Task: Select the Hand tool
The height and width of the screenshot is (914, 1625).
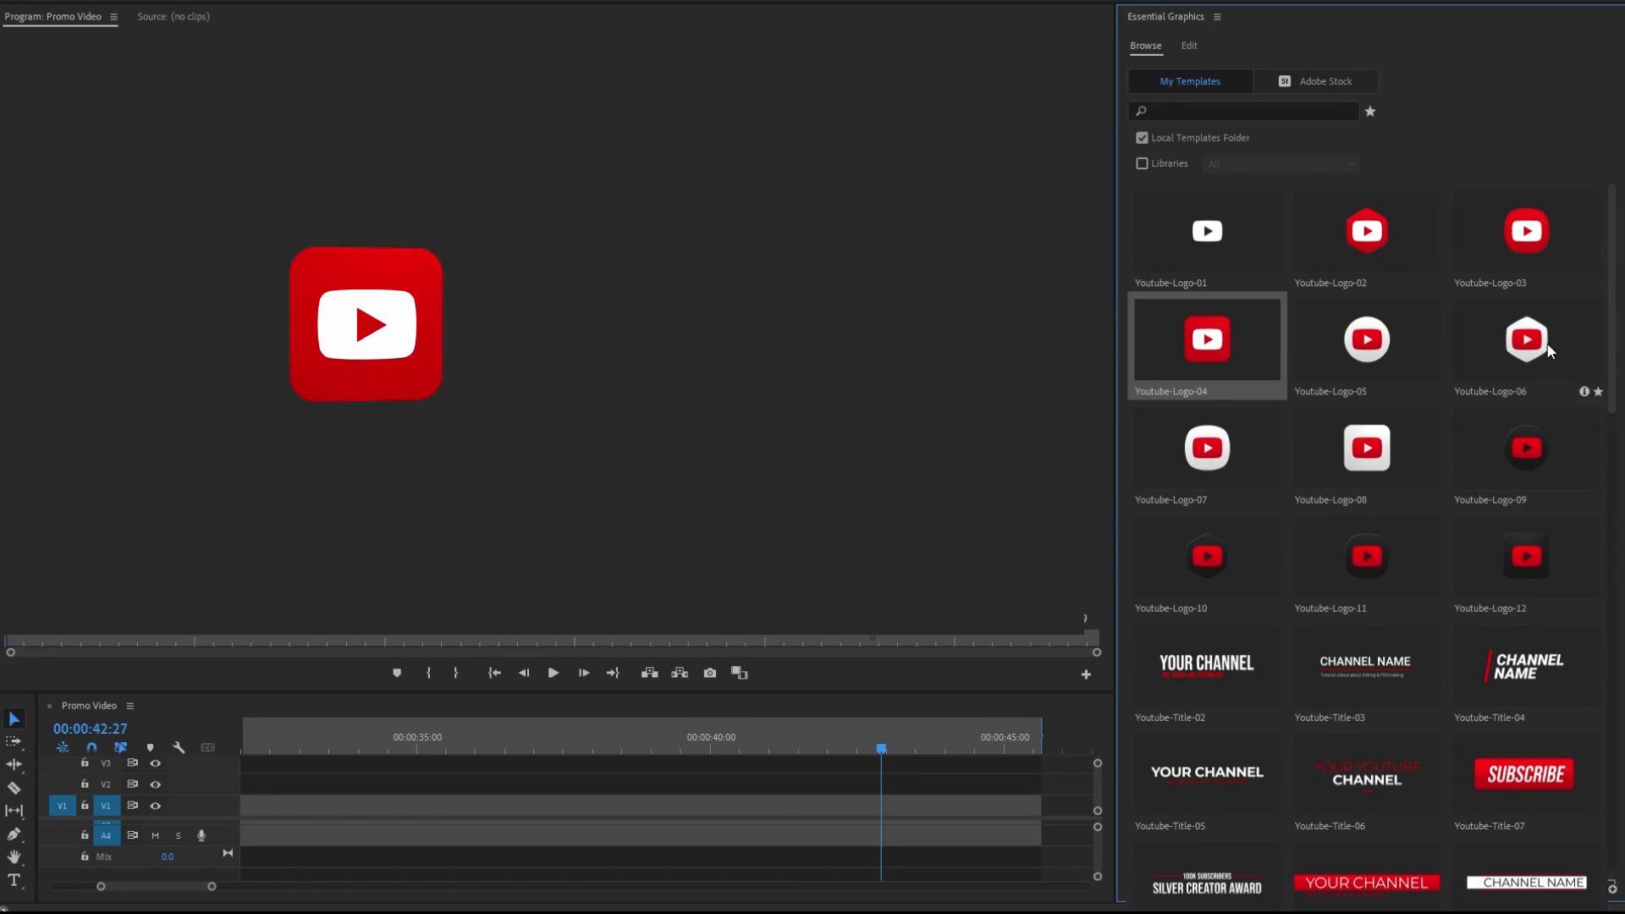Action: pos(14,857)
